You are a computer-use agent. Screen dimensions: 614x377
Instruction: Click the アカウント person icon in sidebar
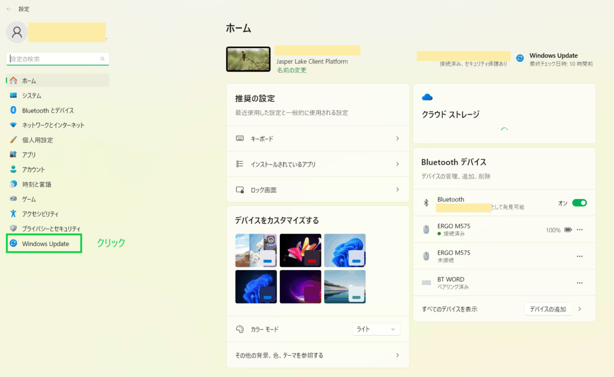click(x=13, y=169)
